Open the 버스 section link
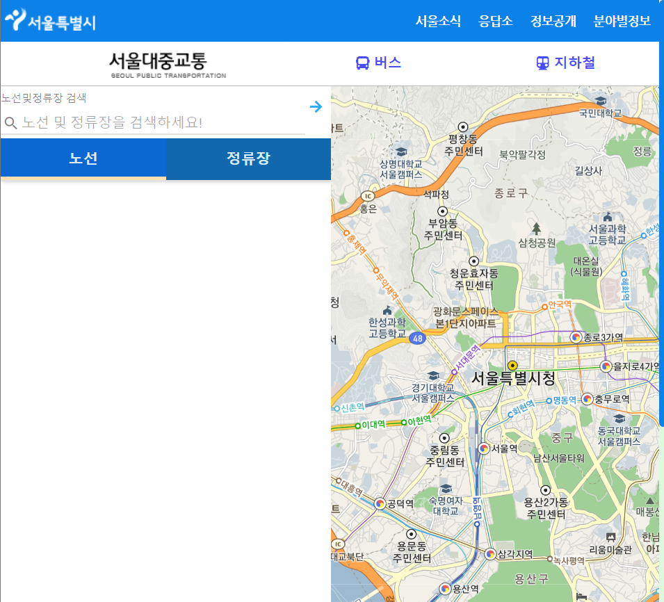Viewport: 664px width, 602px height. 387,63
